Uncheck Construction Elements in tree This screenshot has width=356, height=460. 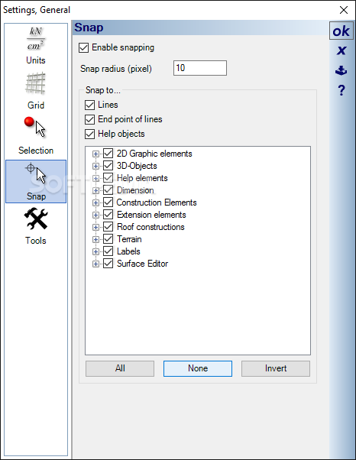tap(108, 202)
